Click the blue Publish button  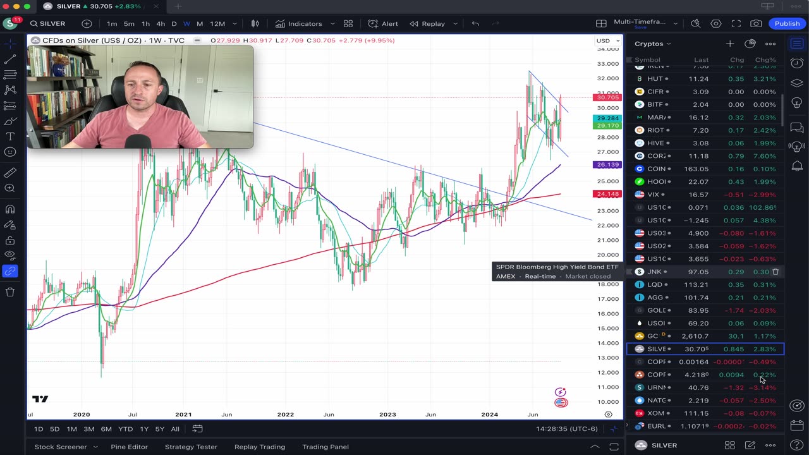[x=787, y=24]
